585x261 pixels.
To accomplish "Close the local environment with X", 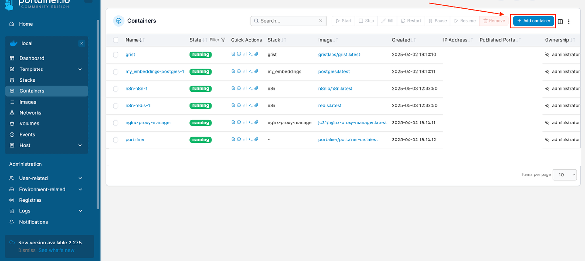I will click(82, 43).
